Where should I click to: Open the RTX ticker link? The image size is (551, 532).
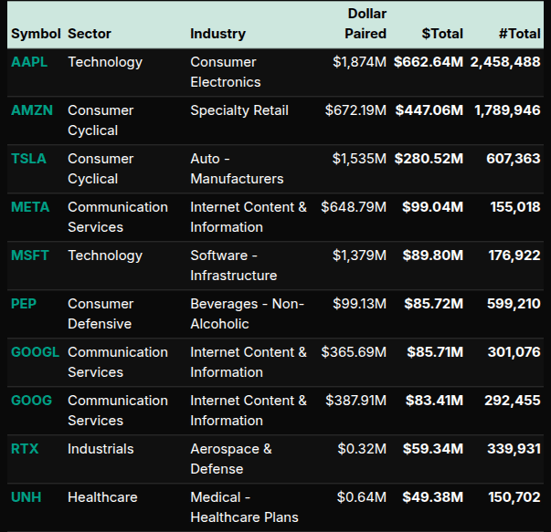25,449
